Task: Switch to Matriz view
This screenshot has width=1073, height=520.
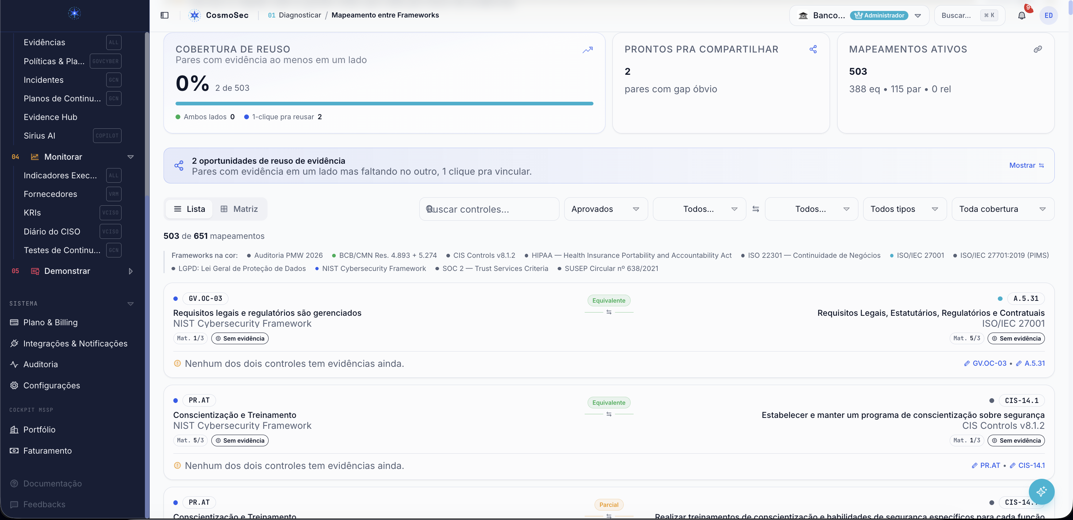Action: [239, 209]
